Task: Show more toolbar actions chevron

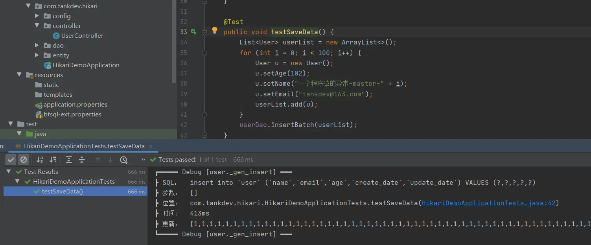Action: pos(143,160)
